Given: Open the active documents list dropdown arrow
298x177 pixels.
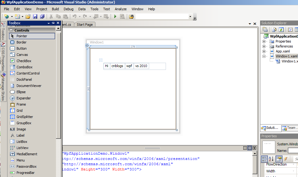Looking at the screenshot, I should [250, 24].
